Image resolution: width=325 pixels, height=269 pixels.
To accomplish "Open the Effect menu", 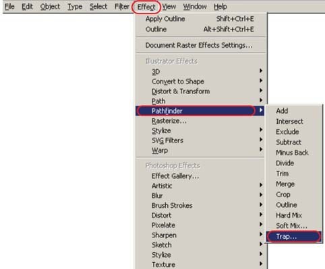I will 146,7.
